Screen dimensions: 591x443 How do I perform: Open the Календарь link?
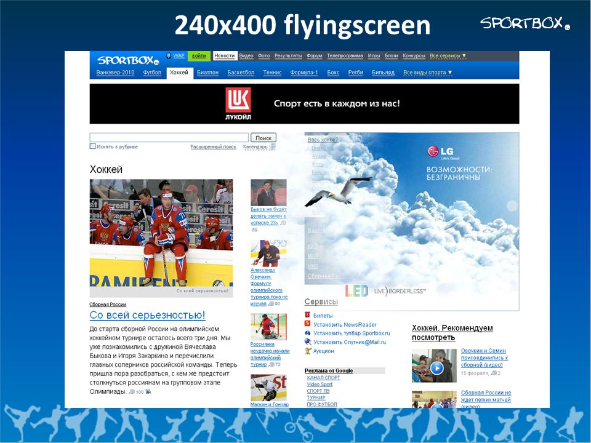tap(255, 147)
